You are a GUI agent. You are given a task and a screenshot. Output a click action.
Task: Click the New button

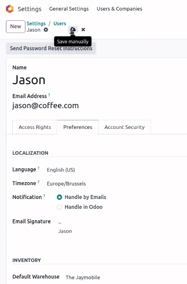[16, 27]
